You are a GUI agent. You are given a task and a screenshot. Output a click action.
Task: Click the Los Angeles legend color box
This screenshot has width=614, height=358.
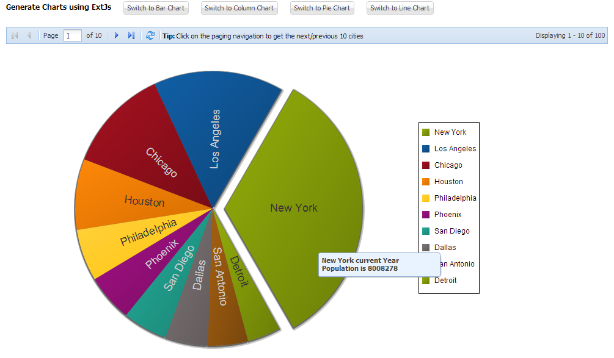coord(425,148)
